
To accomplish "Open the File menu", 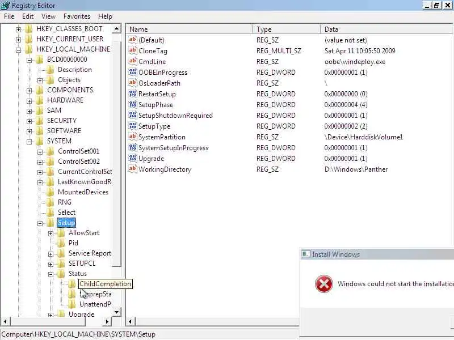I will [x=9, y=16].
